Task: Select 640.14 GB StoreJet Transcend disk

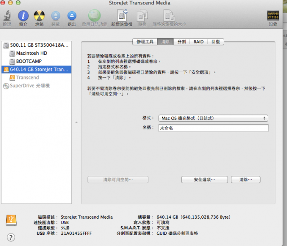Action: point(36,70)
